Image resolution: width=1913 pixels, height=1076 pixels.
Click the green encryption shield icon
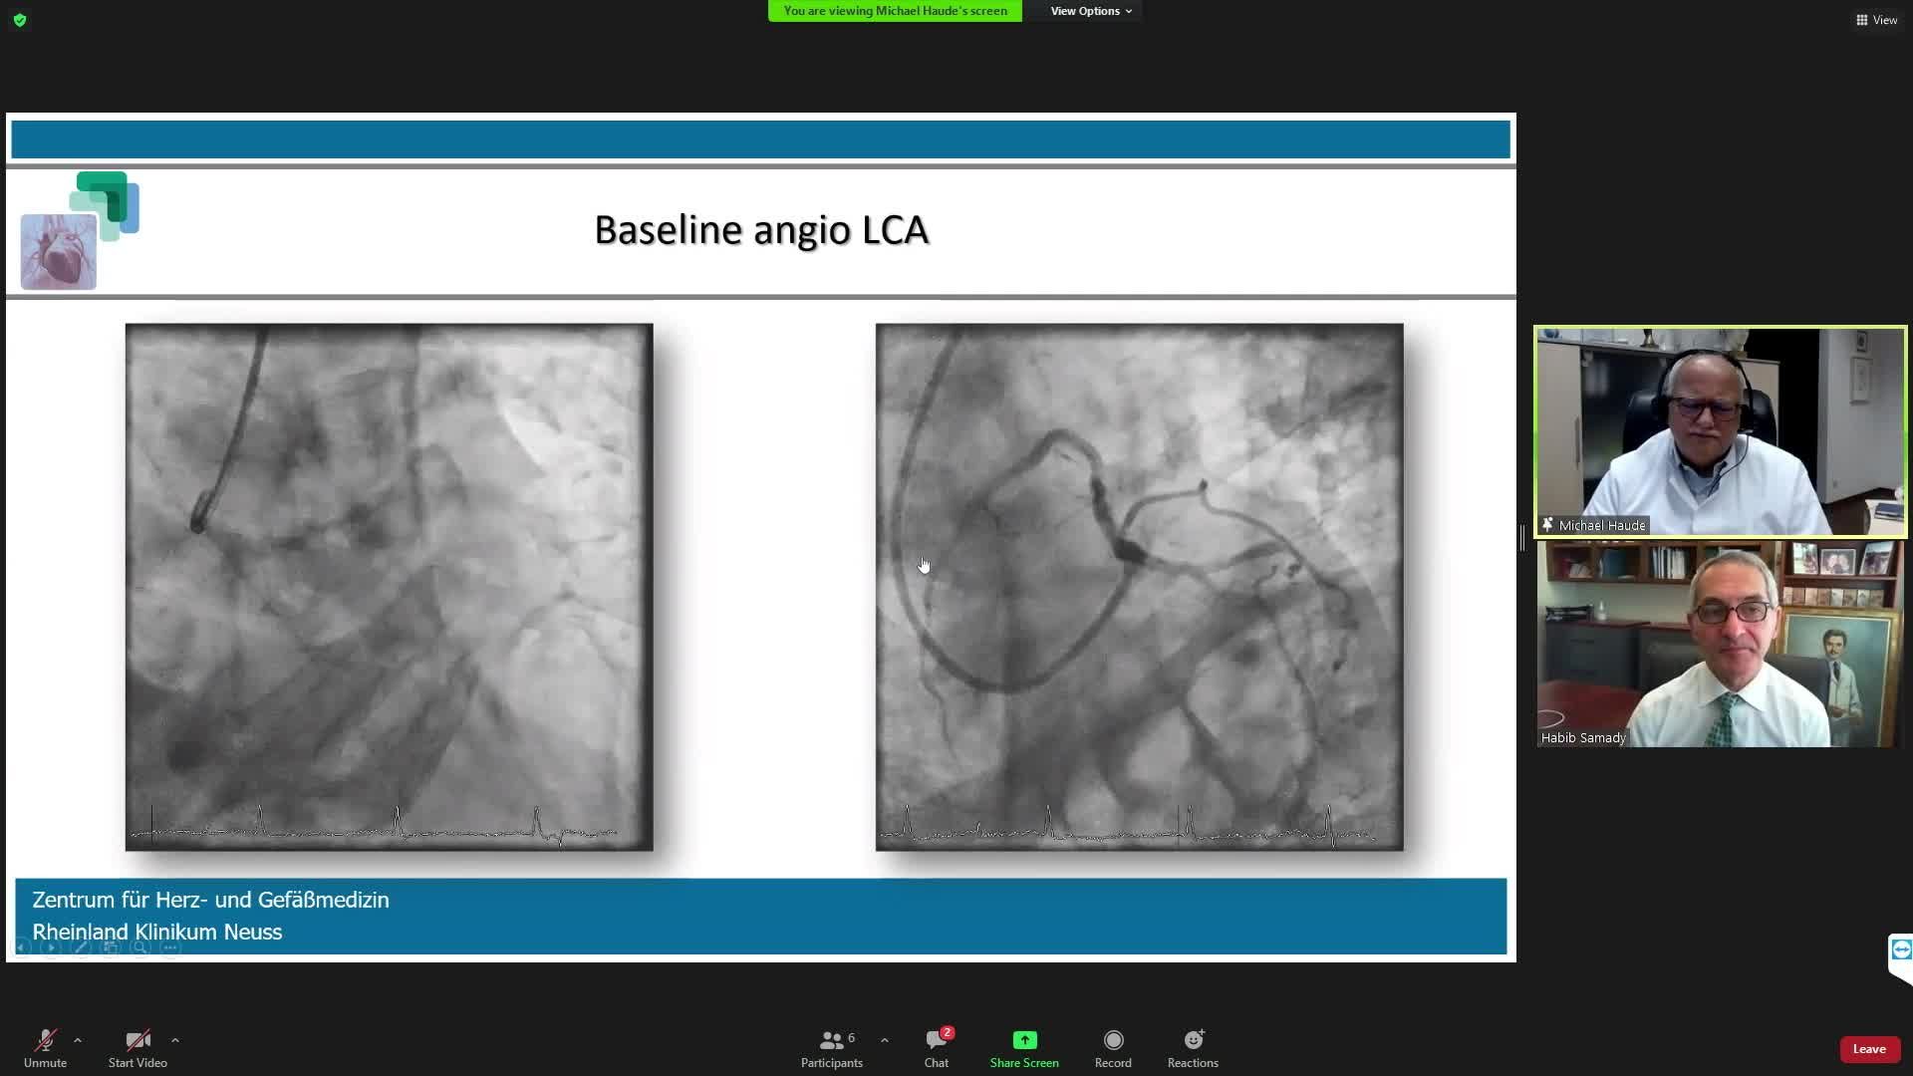pyautogui.click(x=20, y=20)
